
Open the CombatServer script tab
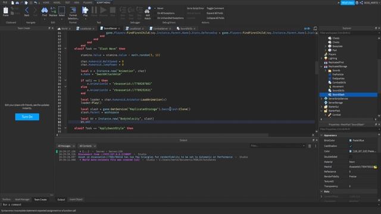tap(160, 29)
